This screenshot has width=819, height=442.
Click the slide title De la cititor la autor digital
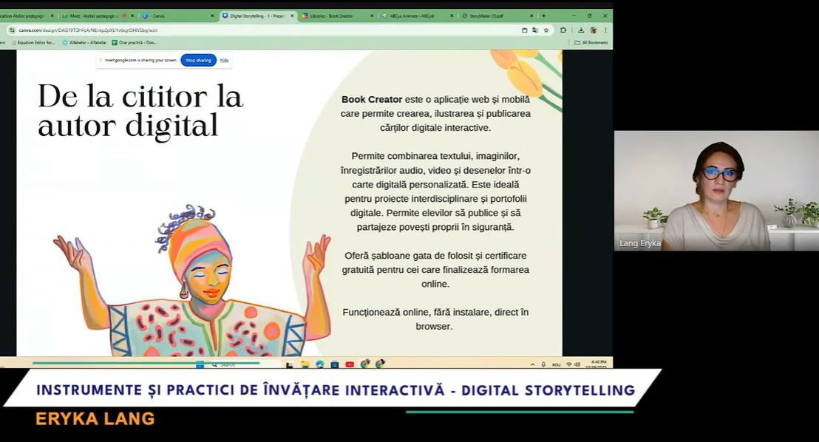[140, 111]
